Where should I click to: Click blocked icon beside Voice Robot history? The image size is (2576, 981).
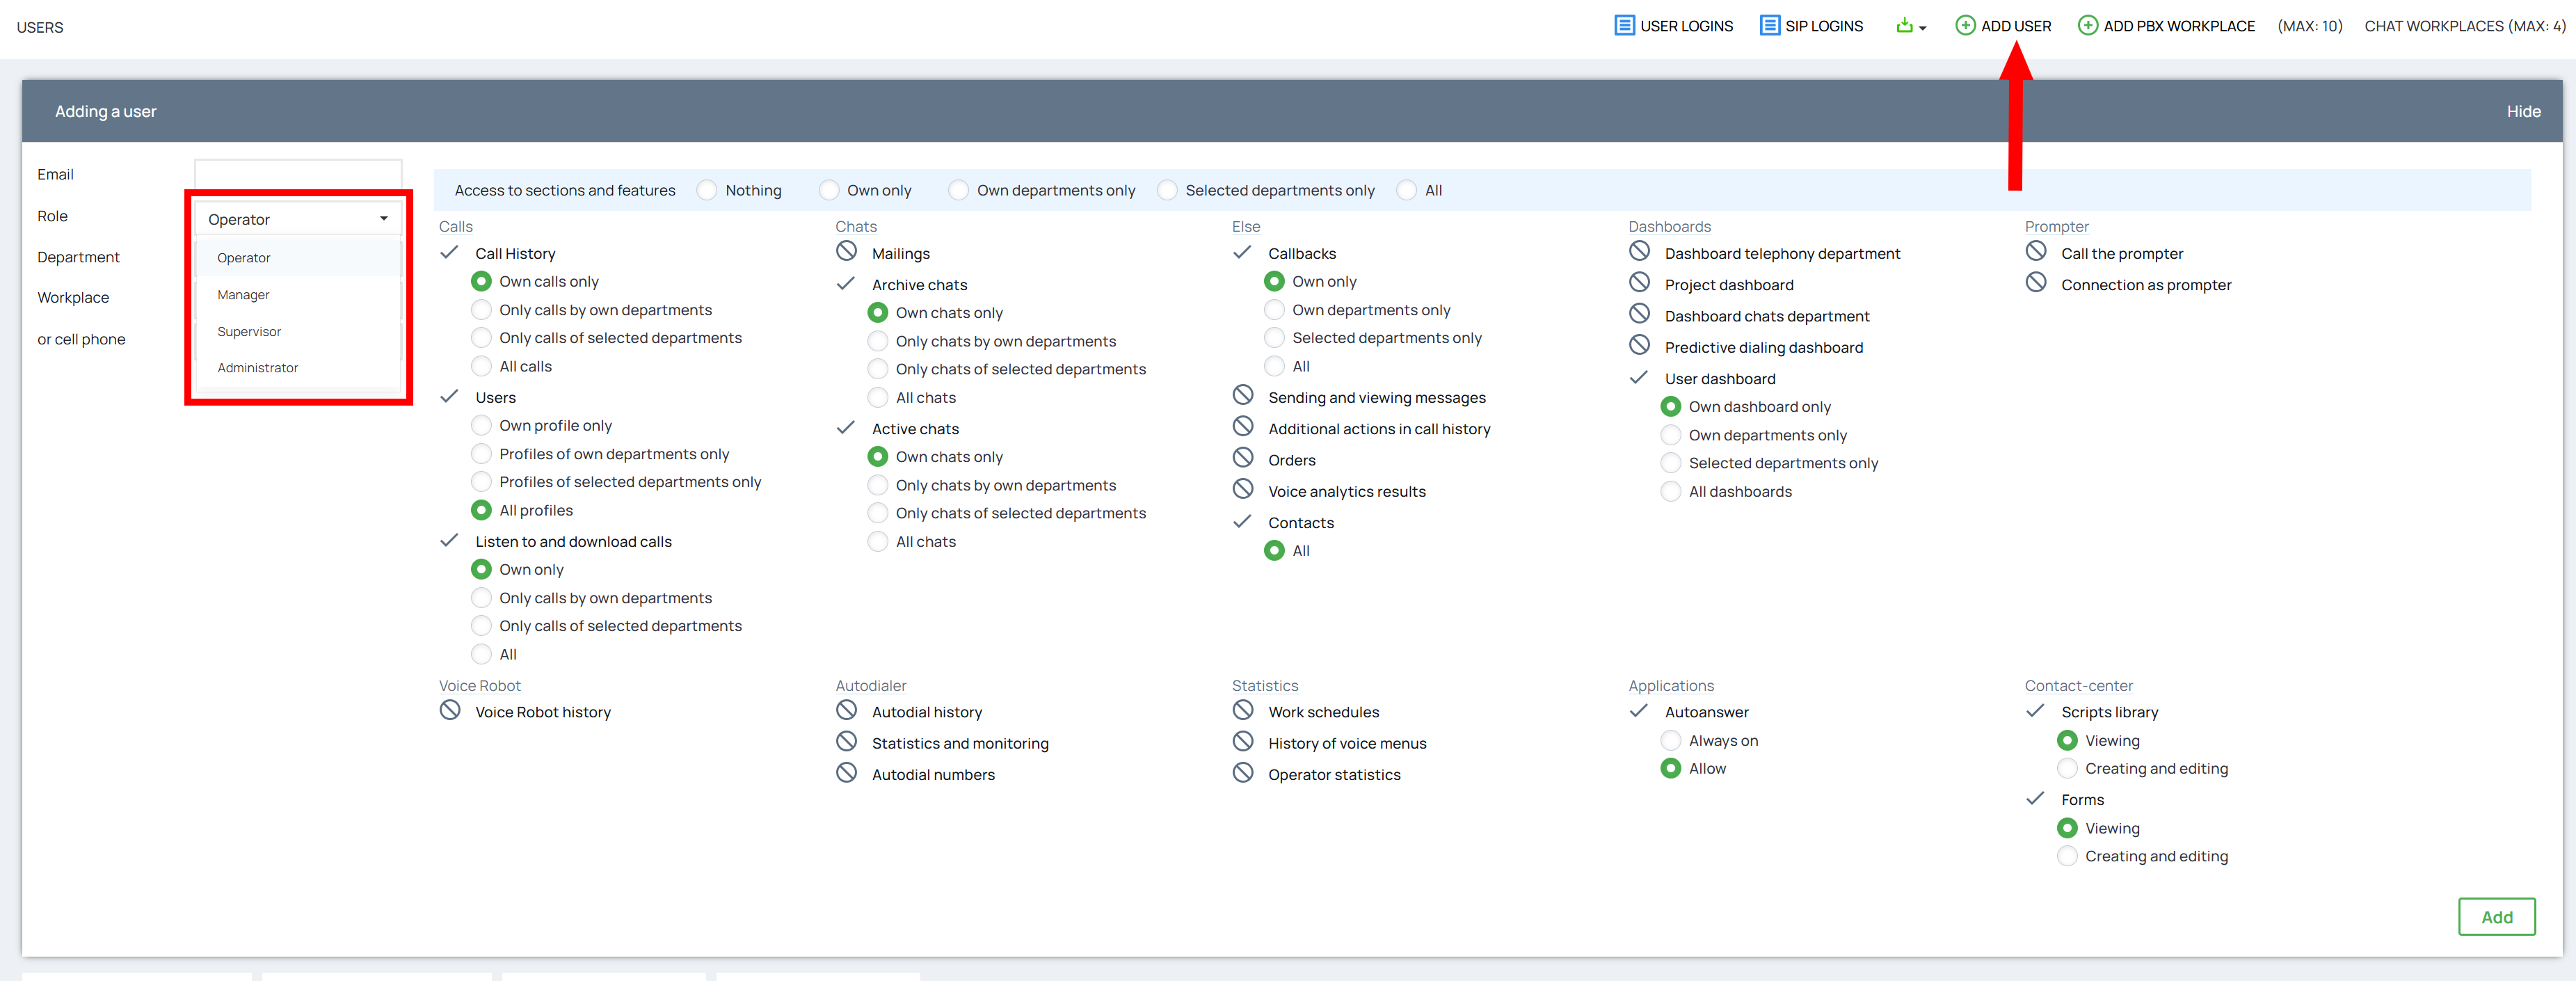click(x=450, y=711)
